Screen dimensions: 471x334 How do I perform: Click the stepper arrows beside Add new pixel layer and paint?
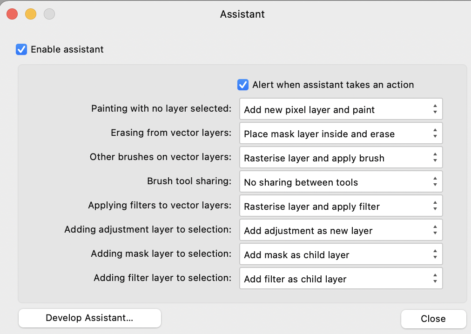435,109
